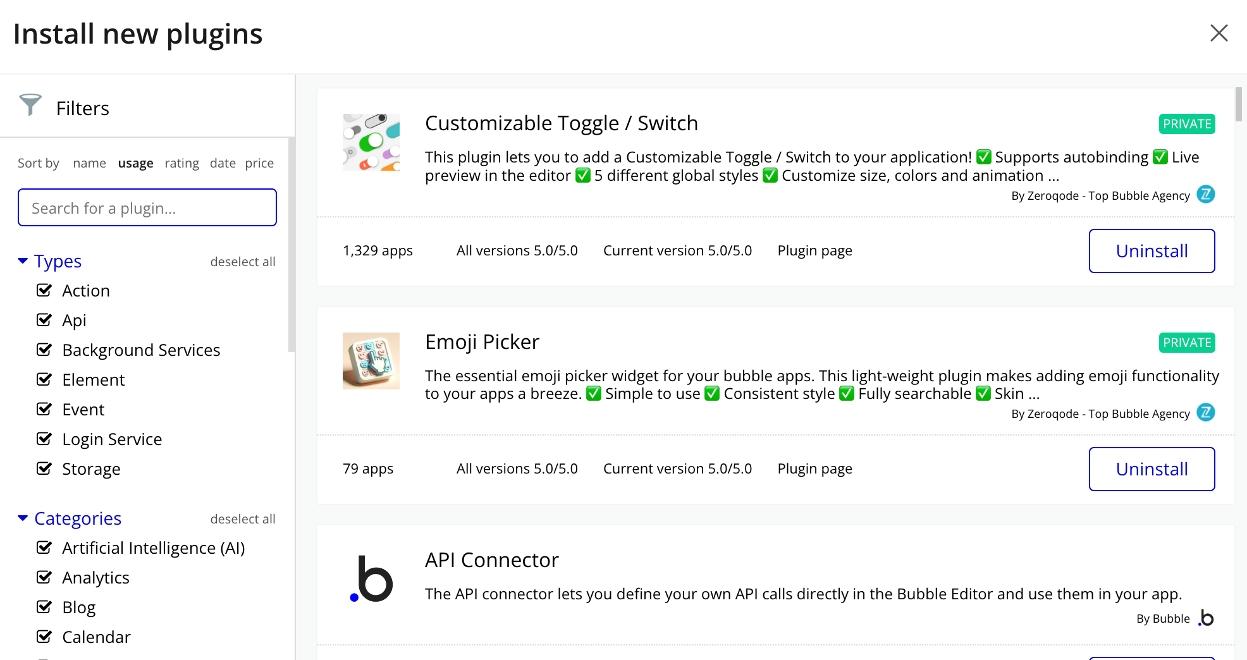1247x660 pixels.
Task: Click the API Connector plugin title
Action: click(492, 560)
